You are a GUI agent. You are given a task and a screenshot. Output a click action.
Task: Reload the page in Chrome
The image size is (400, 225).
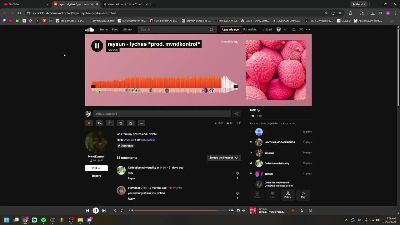[19, 13]
